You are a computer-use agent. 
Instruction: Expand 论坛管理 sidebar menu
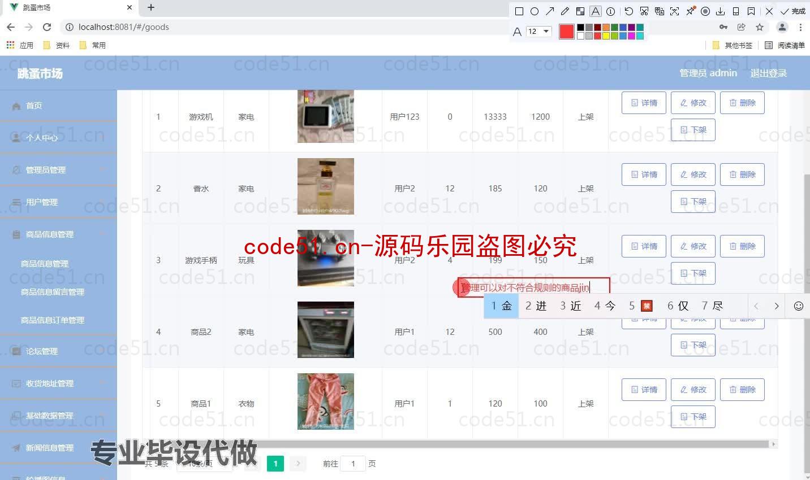pos(58,351)
